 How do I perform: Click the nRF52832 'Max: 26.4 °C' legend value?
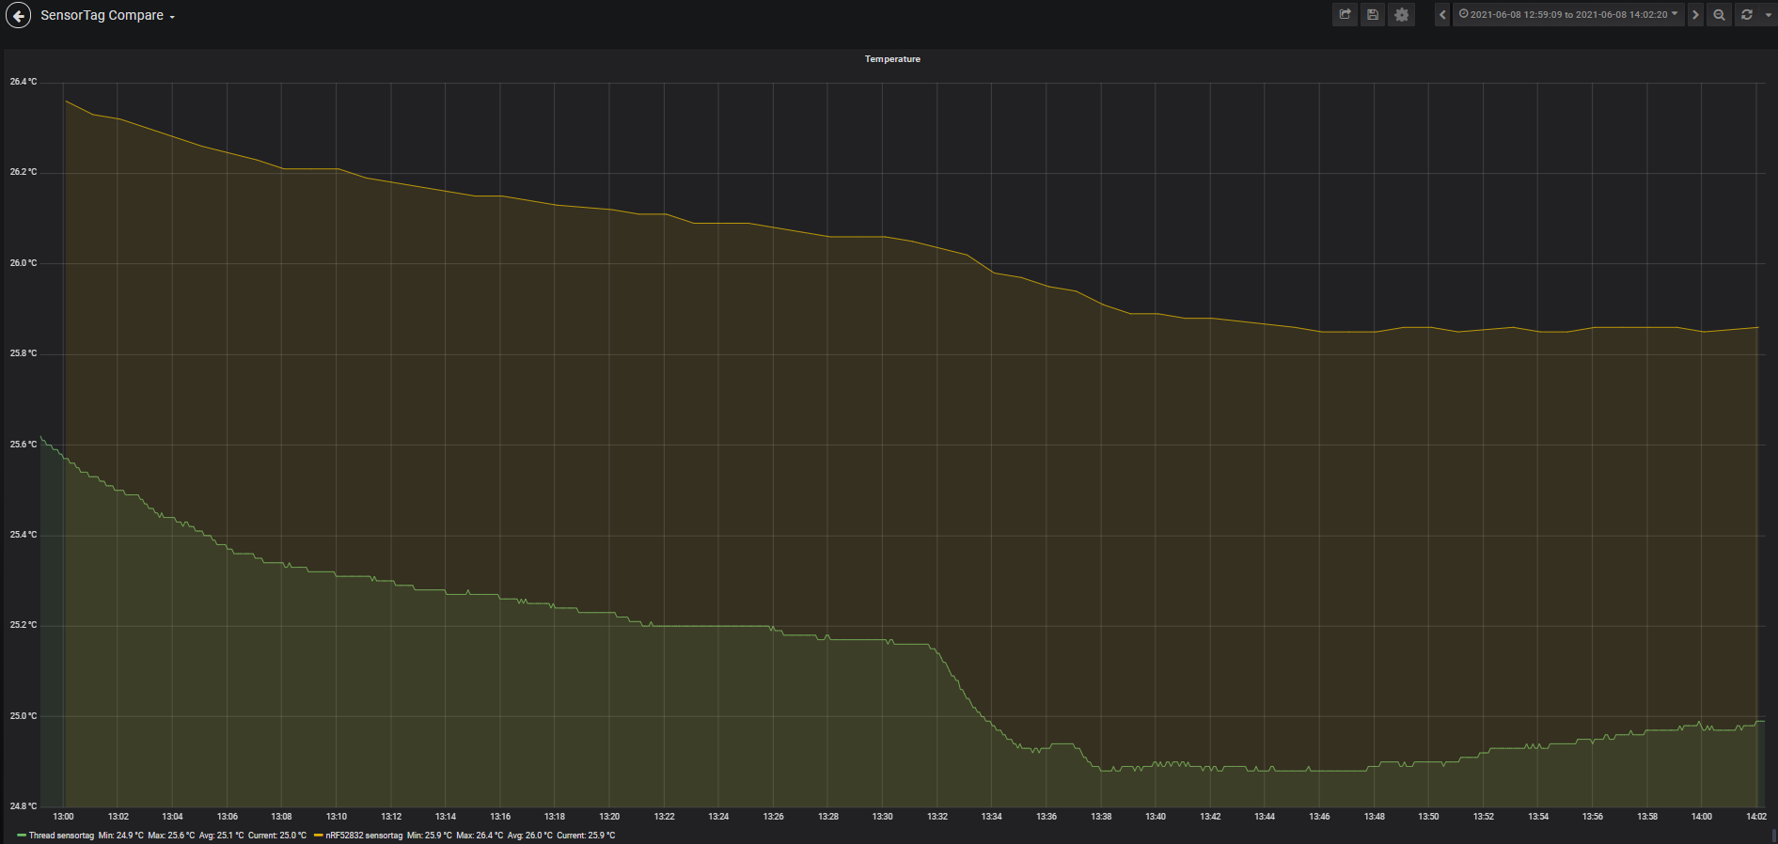click(480, 836)
